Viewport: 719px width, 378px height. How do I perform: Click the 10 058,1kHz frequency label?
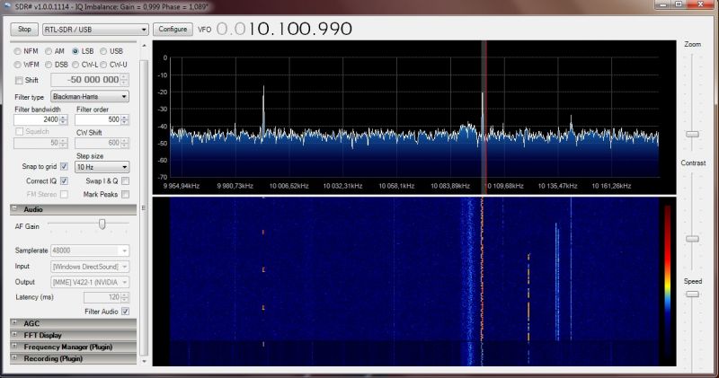(396, 186)
